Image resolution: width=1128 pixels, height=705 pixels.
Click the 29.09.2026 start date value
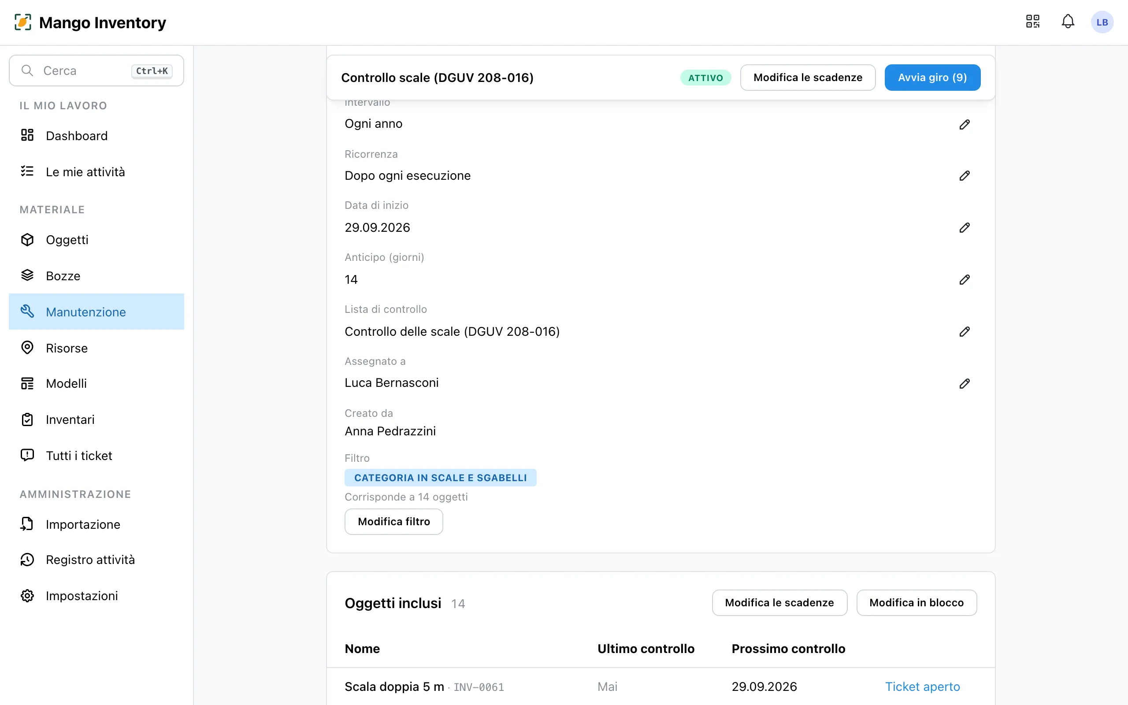377,227
